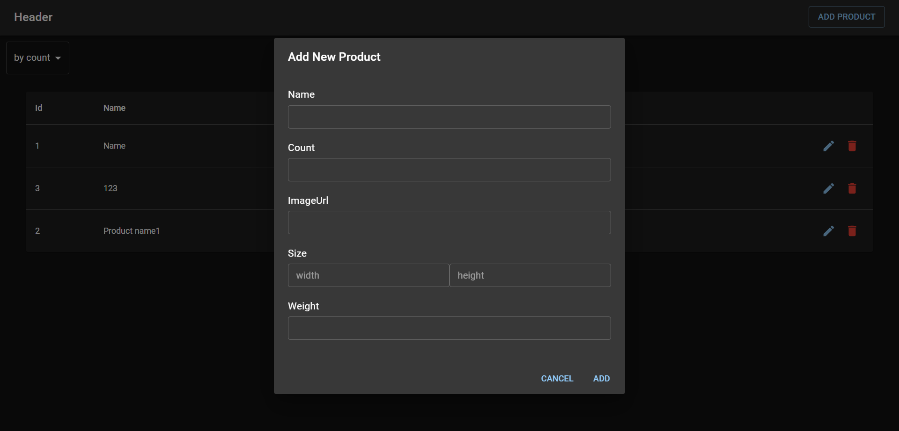Confirm with the ADD button

pyautogui.click(x=602, y=379)
